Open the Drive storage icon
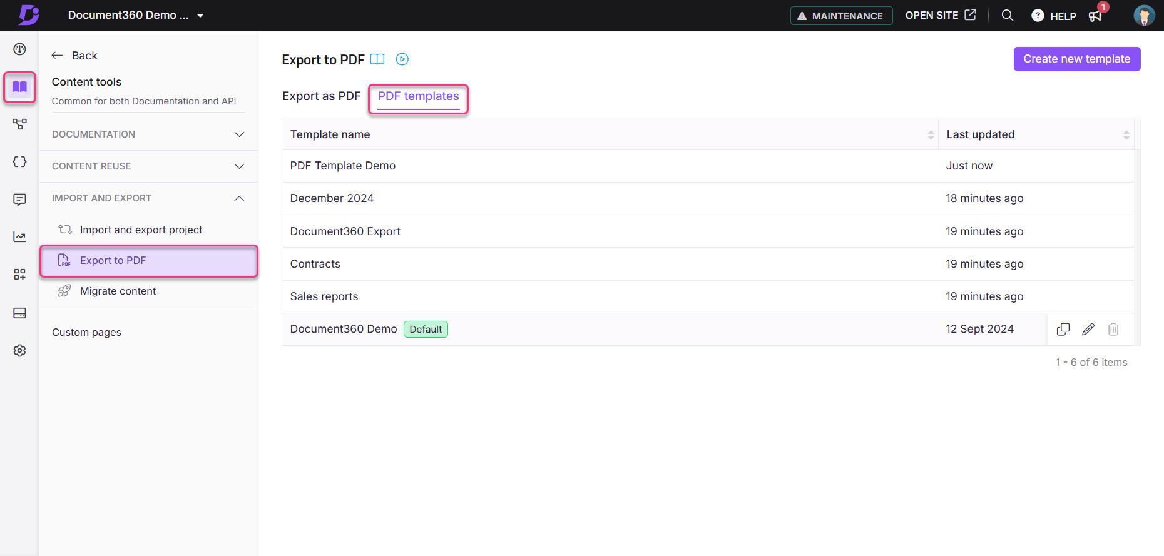 19,313
